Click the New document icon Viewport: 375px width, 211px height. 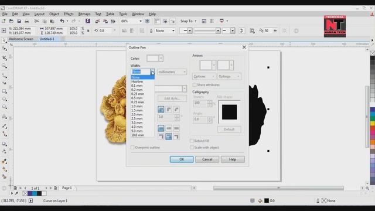(x=4, y=21)
